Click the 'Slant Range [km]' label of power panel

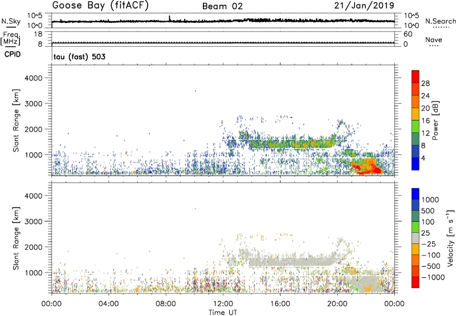16,120
